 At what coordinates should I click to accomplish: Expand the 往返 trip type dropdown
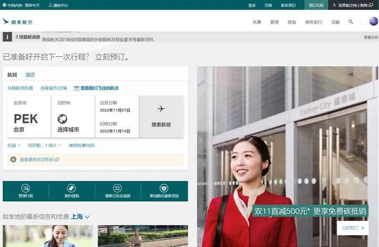(14, 145)
